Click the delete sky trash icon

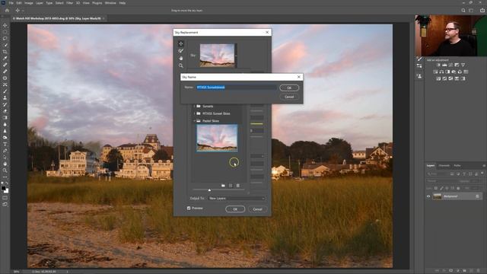pyautogui.click(x=238, y=186)
